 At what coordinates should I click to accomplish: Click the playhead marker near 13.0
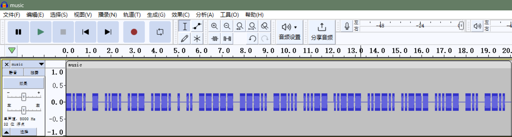tap(361, 51)
